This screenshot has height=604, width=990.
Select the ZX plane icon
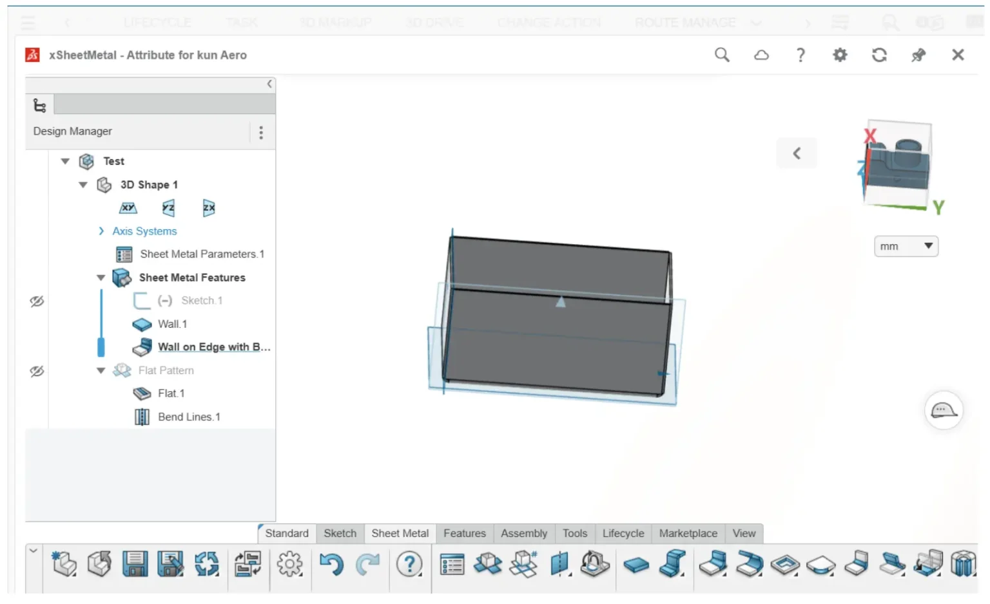[209, 207]
